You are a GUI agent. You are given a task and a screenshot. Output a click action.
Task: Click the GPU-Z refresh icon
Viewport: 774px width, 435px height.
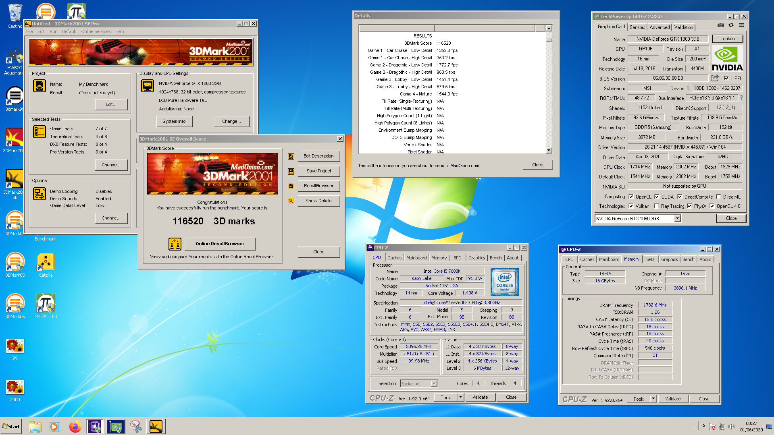pos(731,25)
